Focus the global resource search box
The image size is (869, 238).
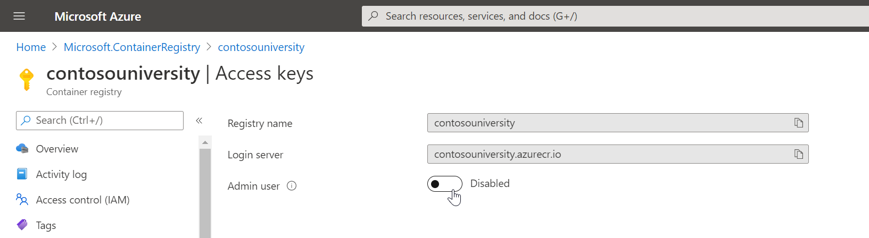(x=615, y=16)
